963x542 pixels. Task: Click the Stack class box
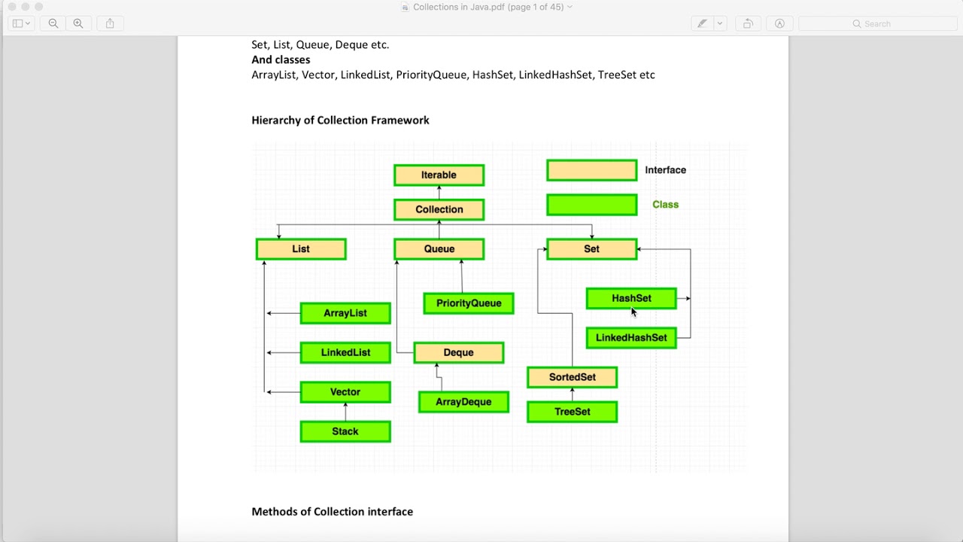click(x=345, y=431)
